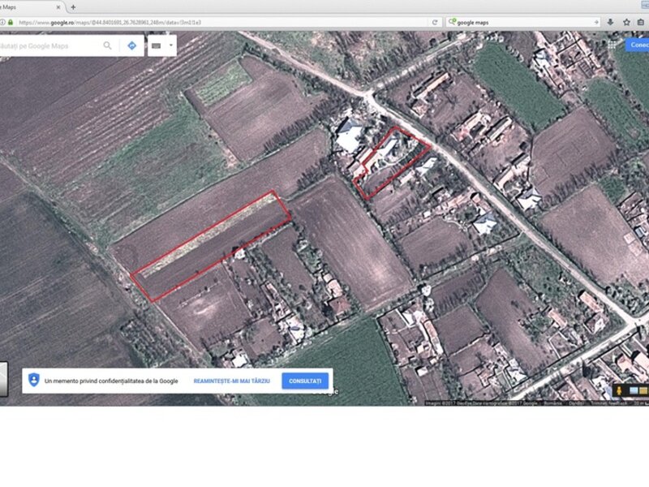Click REAMINTEȘTE-MI MAI TÂRZIU link

(231, 381)
